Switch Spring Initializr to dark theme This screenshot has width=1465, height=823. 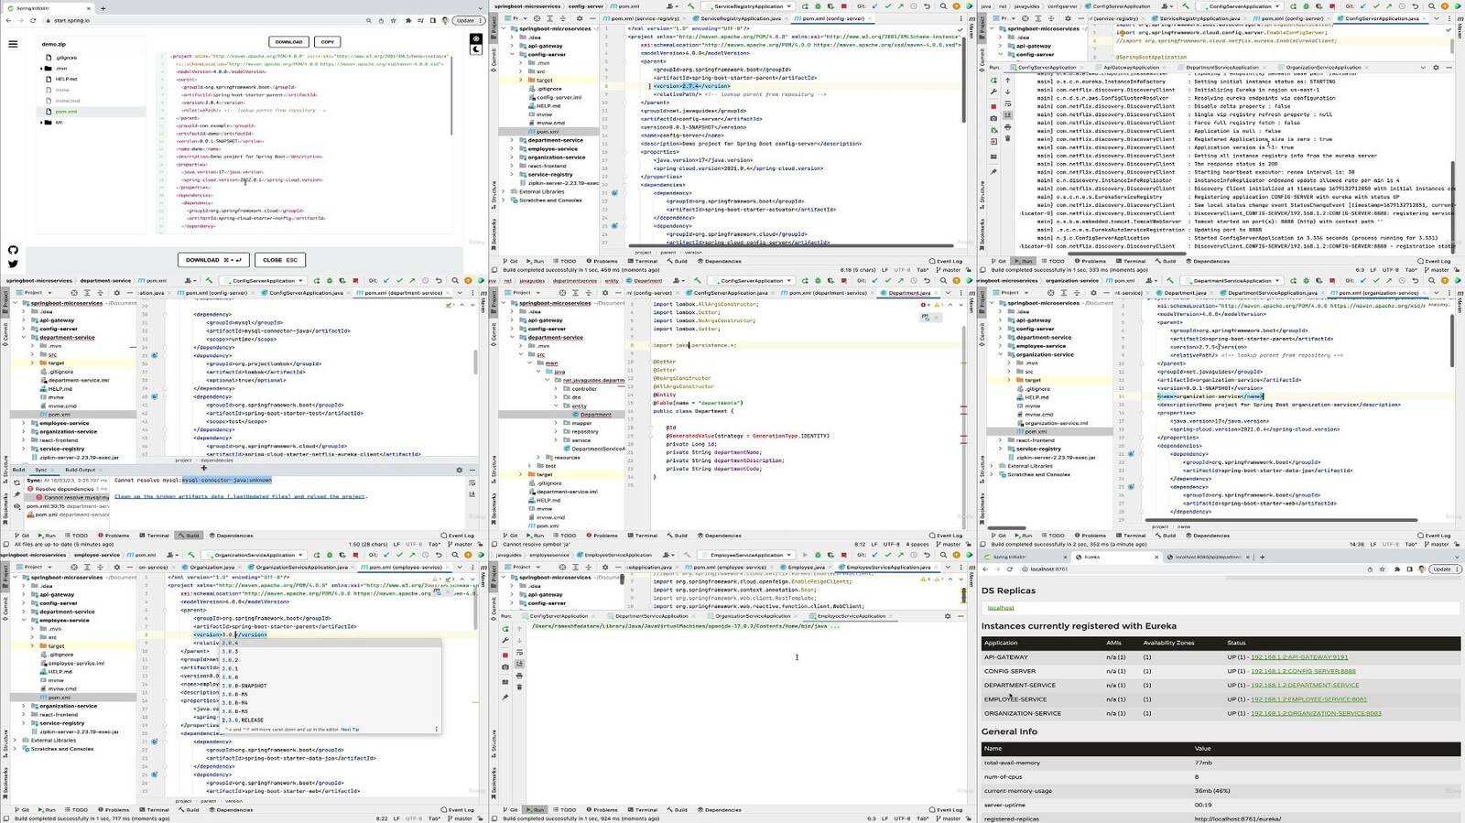coord(476,49)
